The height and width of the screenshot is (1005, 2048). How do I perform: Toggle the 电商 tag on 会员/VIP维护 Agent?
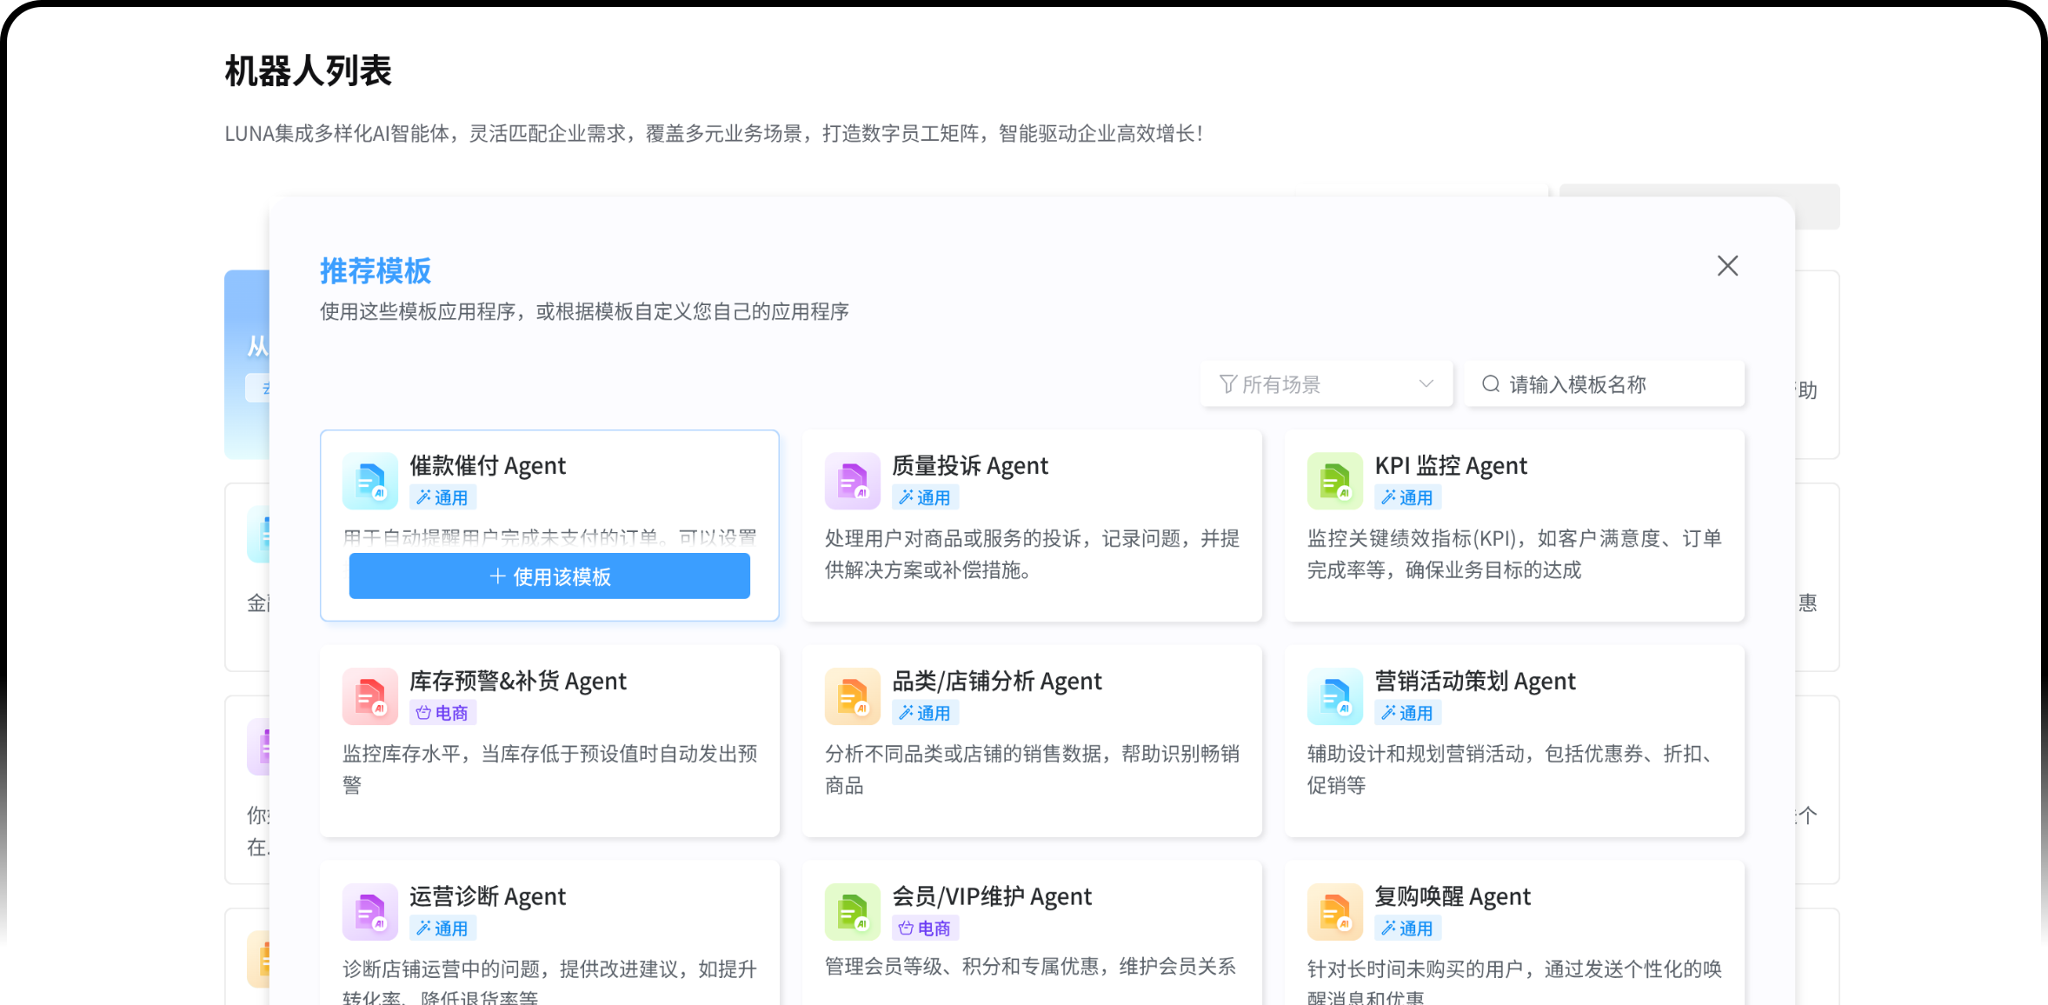[925, 928]
